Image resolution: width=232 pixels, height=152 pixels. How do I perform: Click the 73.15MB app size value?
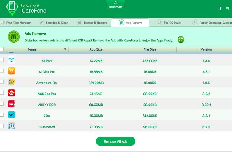click(96, 94)
